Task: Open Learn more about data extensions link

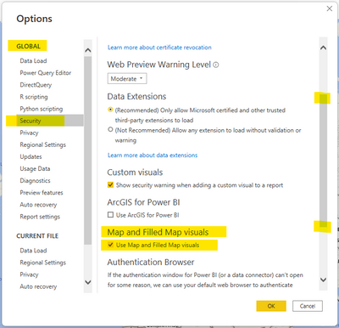Action: 153,156
